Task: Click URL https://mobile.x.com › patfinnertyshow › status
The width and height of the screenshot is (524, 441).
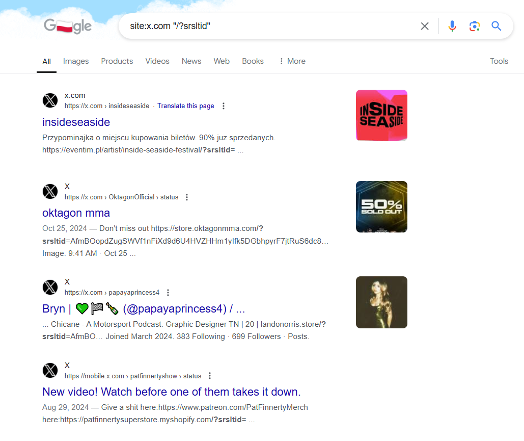Action: (133, 376)
